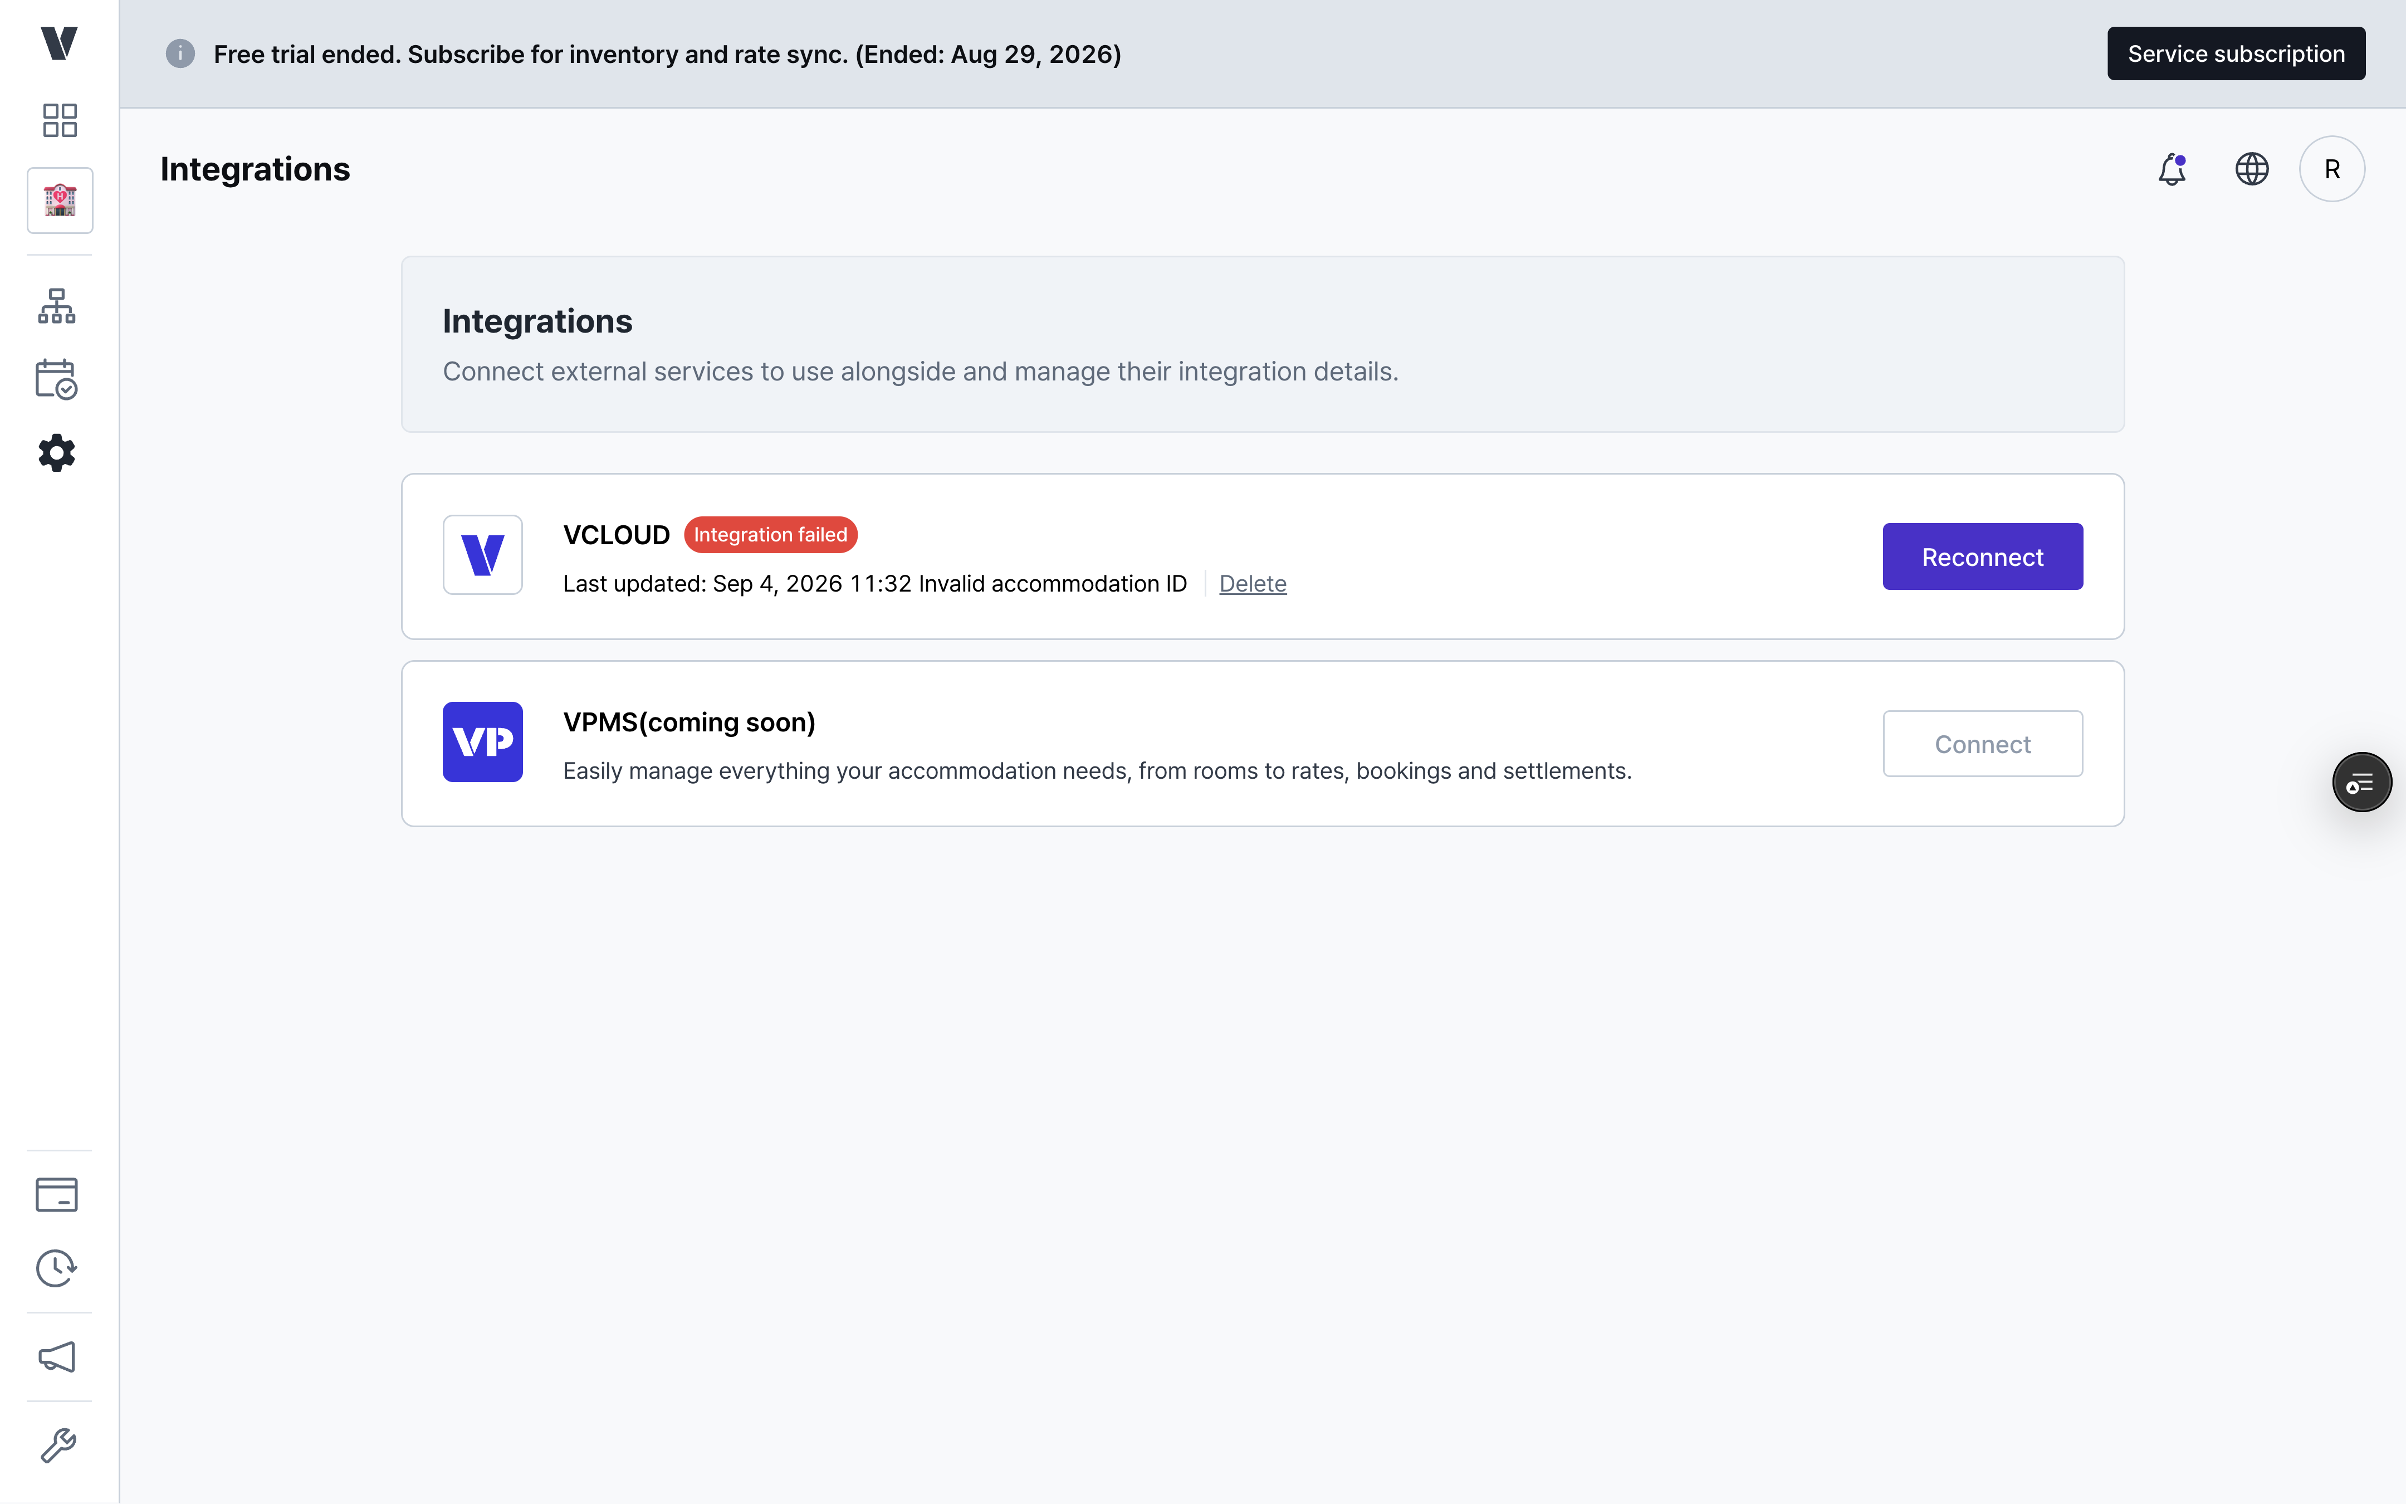Click the 'Free trial ended' banner message

coord(667,53)
